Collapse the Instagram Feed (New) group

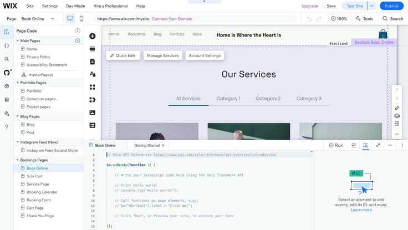pos(17,142)
